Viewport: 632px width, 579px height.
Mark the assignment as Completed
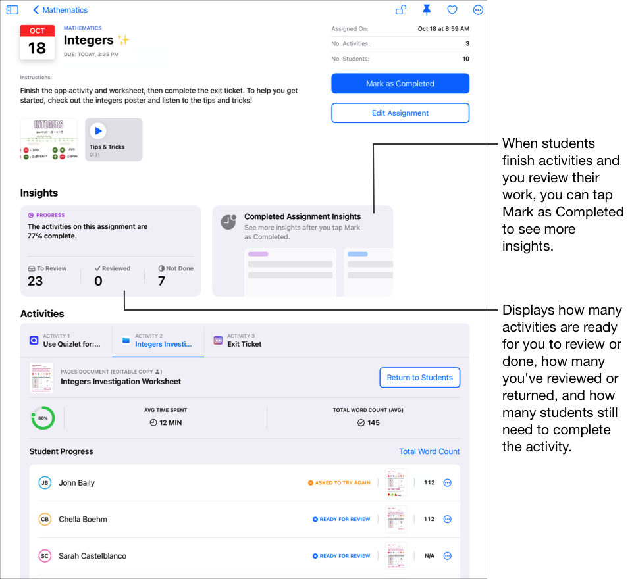point(400,84)
